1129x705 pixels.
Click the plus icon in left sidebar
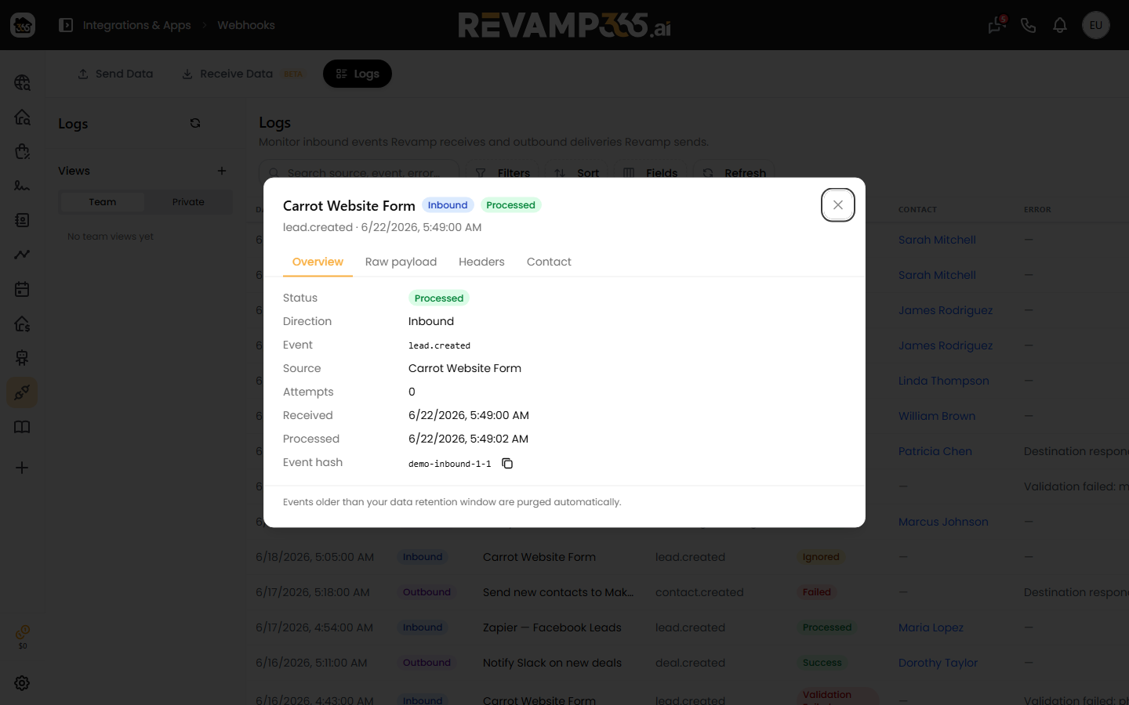pos(22,468)
